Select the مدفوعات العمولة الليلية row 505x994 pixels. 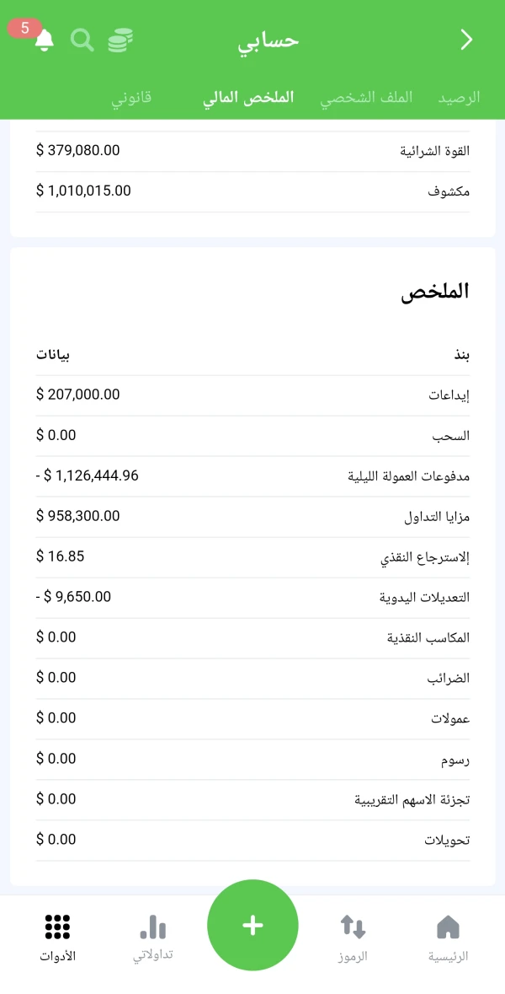click(x=252, y=476)
